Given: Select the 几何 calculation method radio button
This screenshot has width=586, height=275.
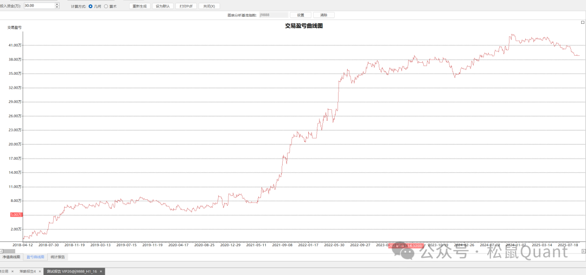Looking at the screenshot, I should [x=91, y=6].
